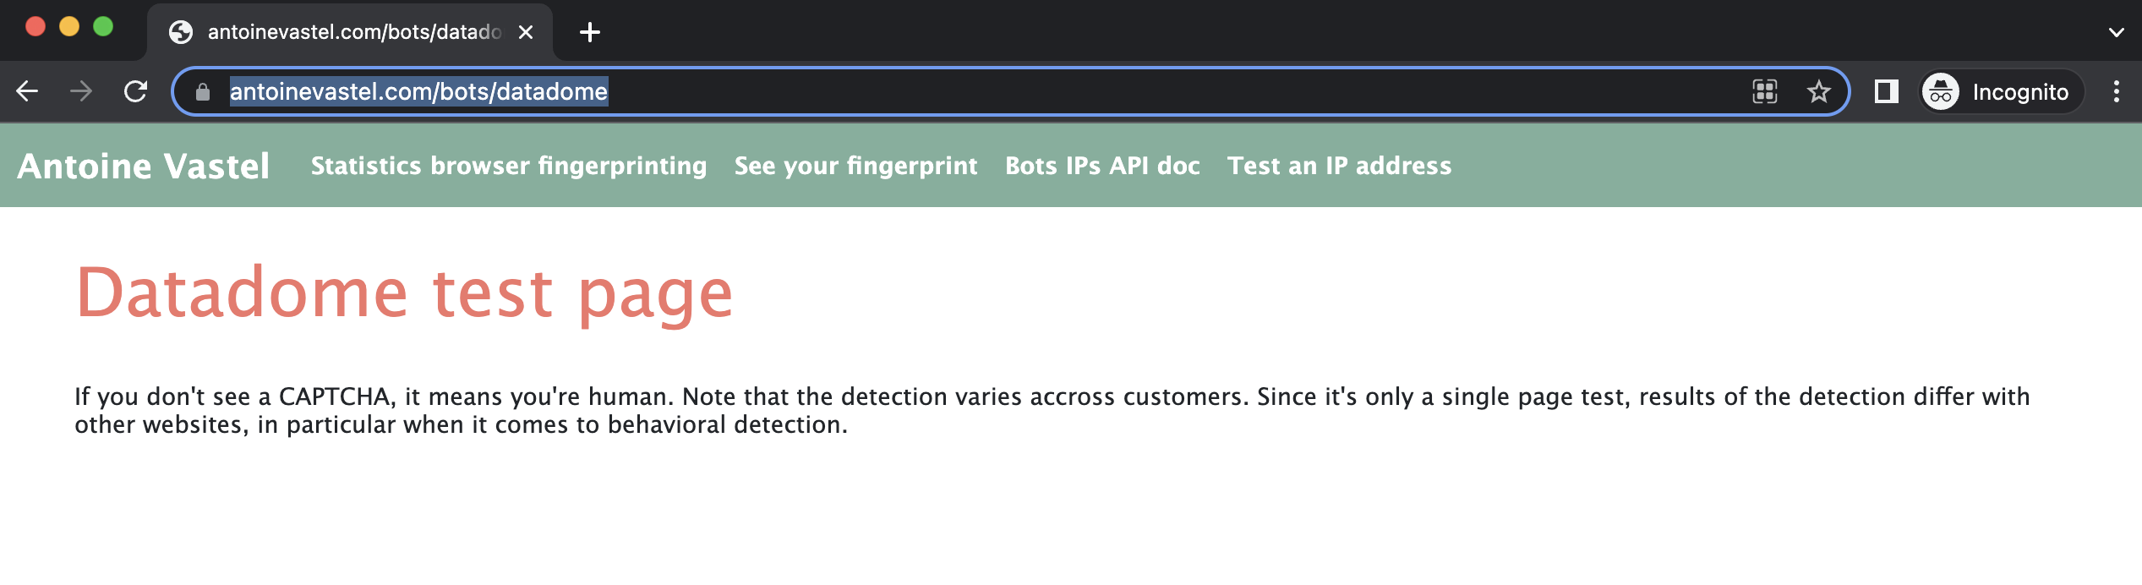Reload the Datadome test page
This screenshot has width=2142, height=585.
(x=135, y=91)
